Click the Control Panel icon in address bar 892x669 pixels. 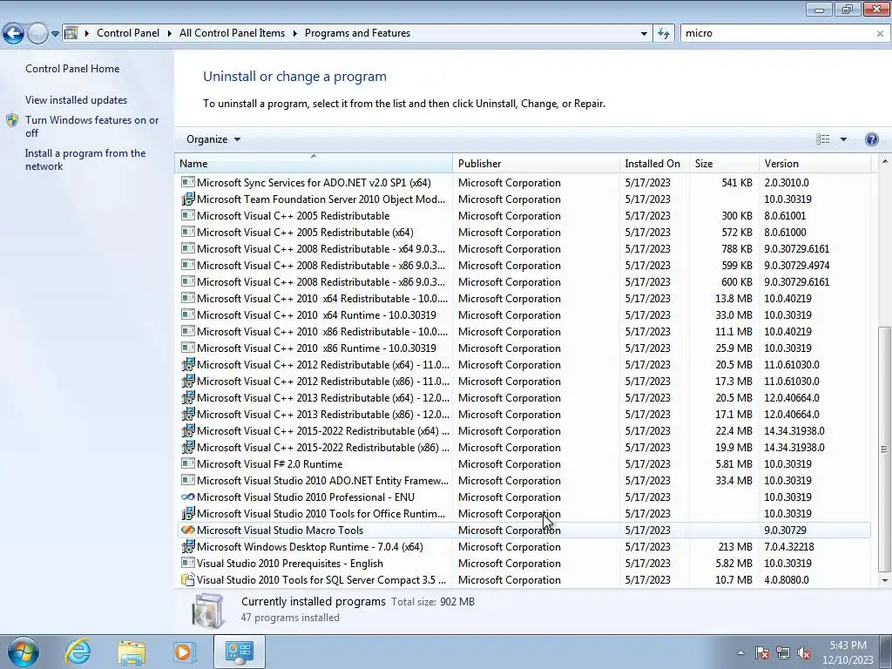coord(71,33)
